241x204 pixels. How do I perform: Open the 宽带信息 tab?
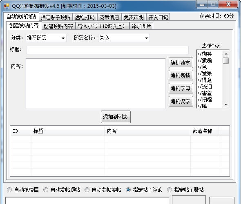tap(109, 17)
